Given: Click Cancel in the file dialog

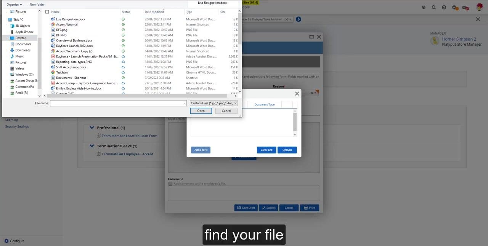Looking at the screenshot, I should point(226,111).
